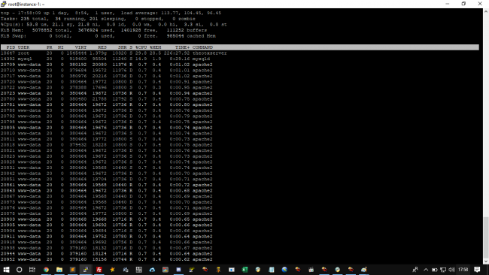Screen dimensions: 489x275
Task: Click the top header row with COMMAND
Action: click(x=239, y=47)
